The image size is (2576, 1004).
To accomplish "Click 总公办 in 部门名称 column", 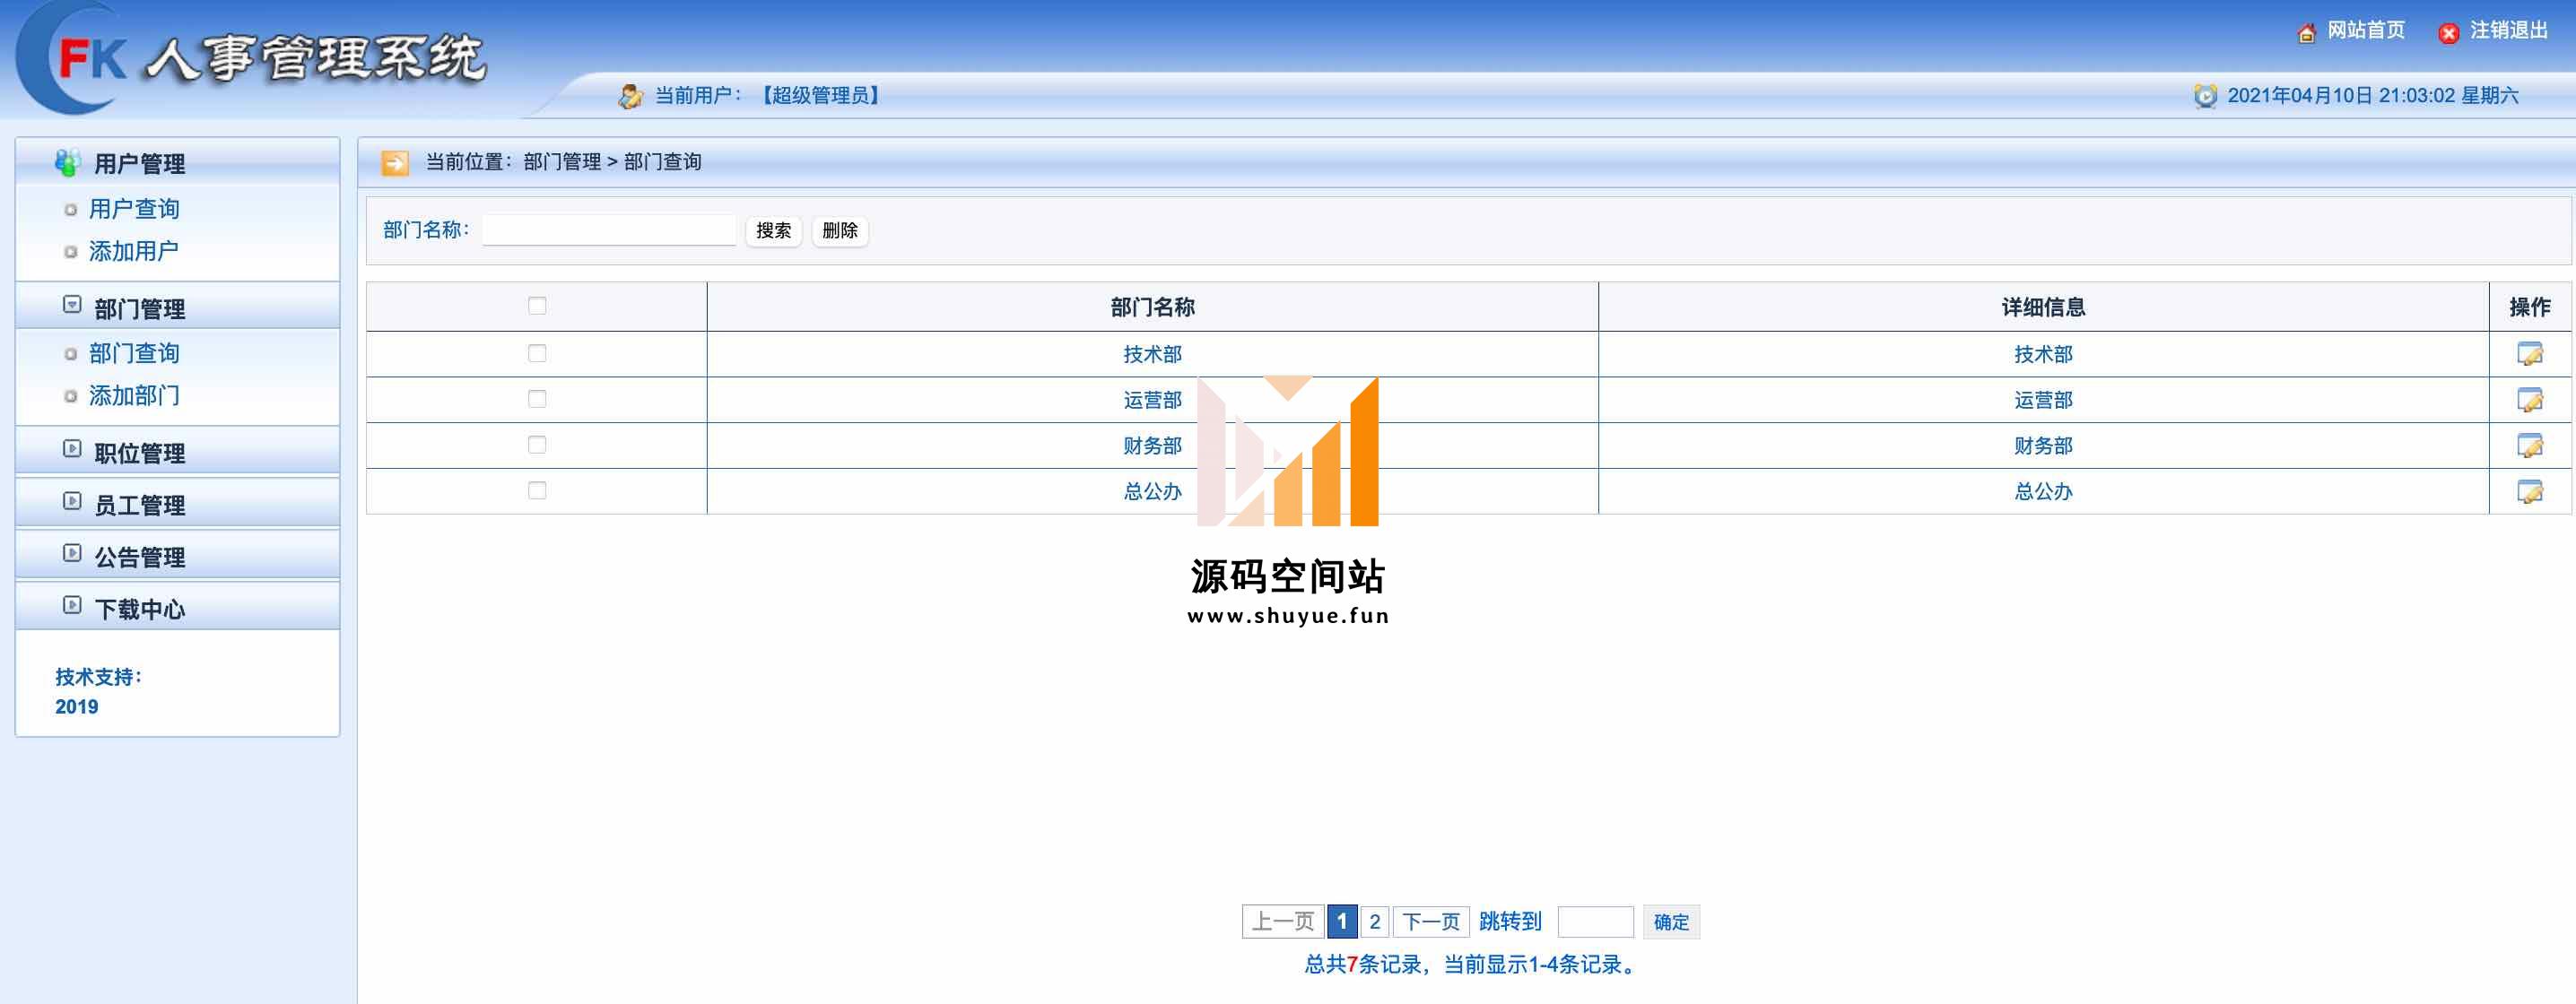I will tap(1152, 491).
